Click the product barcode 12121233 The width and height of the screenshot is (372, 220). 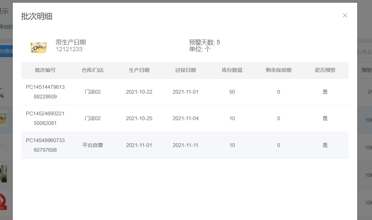pos(69,49)
